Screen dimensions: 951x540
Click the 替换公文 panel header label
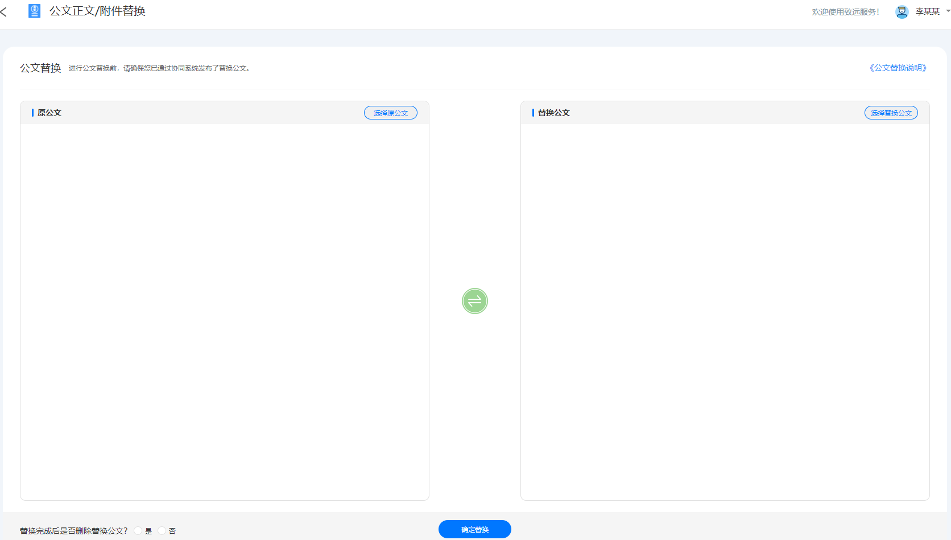[x=554, y=113]
